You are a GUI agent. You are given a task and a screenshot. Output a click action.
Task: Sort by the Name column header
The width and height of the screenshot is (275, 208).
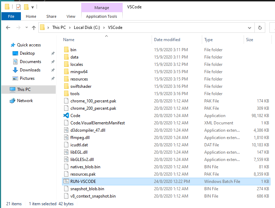coord(69,40)
